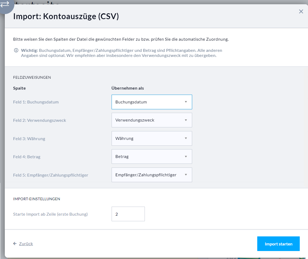The height and width of the screenshot is (259, 308).
Task: Select the 'Feld 3: Währung' label
Action: [29, 139]
